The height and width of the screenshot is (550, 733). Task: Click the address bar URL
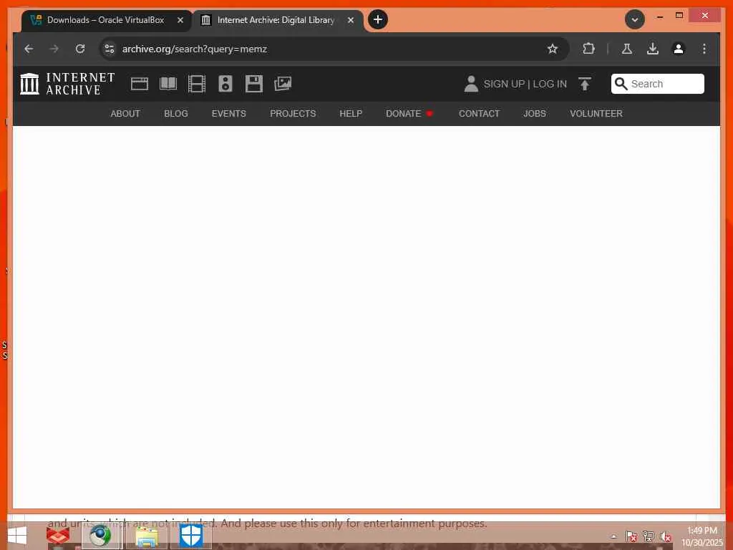(195, 49)
